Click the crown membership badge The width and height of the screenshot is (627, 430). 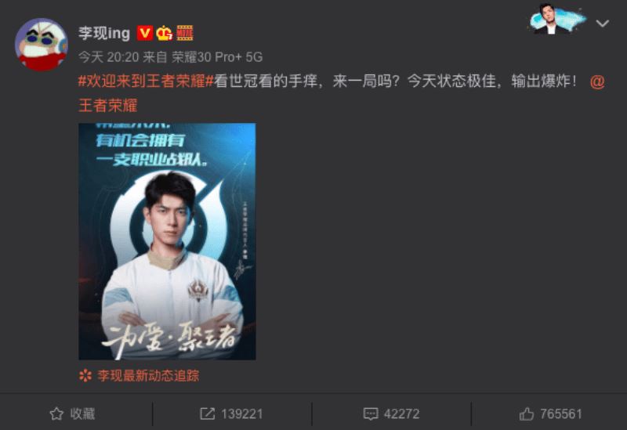[165, 33]
